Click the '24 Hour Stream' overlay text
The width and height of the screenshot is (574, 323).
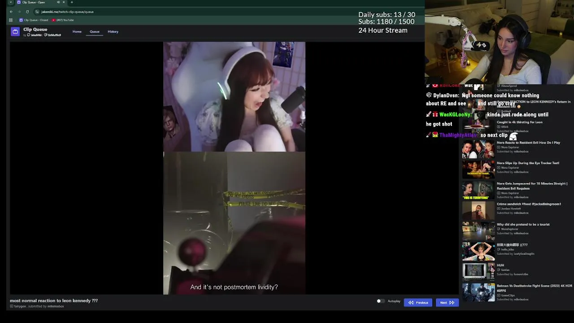click(x=383, y=31)
